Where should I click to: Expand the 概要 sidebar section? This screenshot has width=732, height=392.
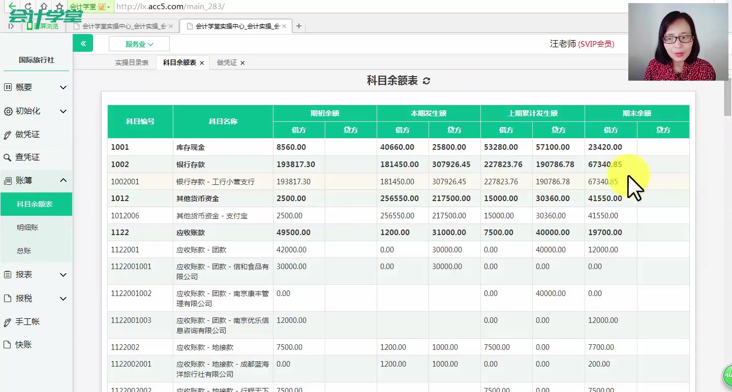[x=36, y=87]
